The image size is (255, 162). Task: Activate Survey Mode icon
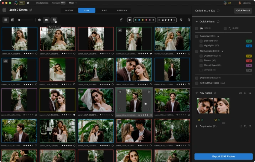pyautogui.click(x=54, y=20)
